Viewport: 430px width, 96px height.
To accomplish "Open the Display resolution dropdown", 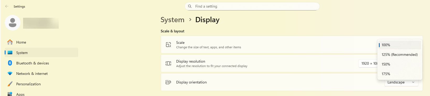I will pyautogui.click(x=368, y=63).
